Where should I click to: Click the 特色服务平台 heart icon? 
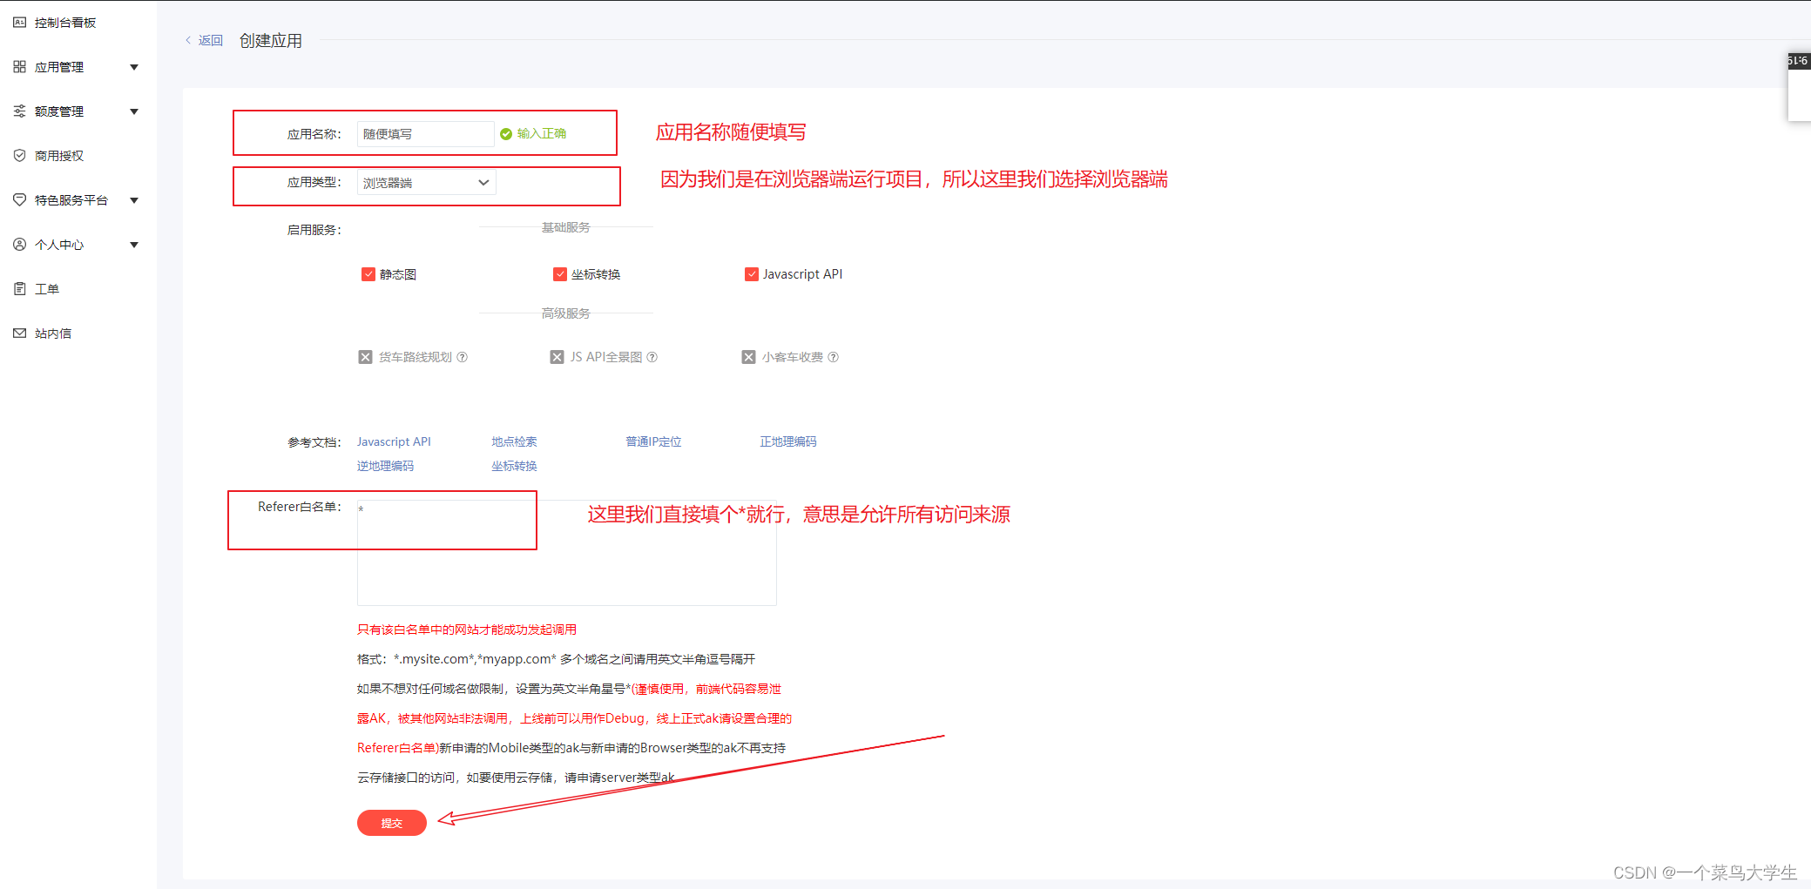(x=19, y=200)
